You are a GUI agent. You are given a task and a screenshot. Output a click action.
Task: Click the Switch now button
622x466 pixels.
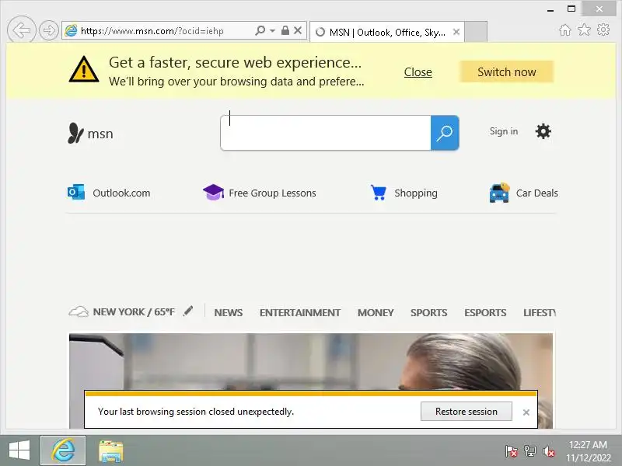point(507,71)
